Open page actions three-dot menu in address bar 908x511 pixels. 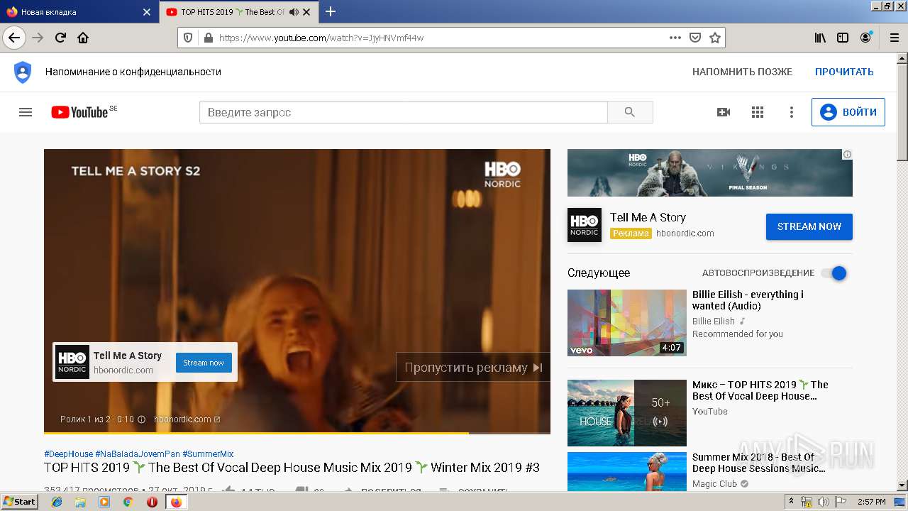pyautogui.click(x=675, y=38)
